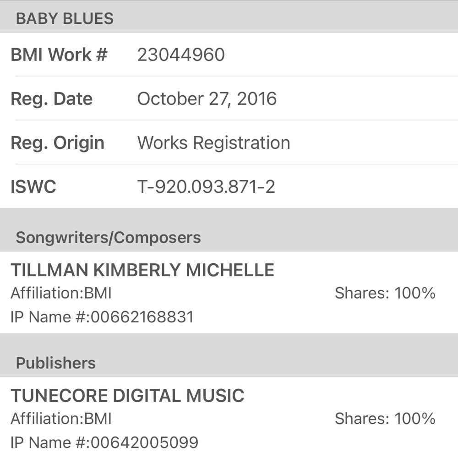The width and height of the screenshot is (458, 458).
Task: Open songwriter TILLMAN KIMBERLY MICHELLE
Action: 142,270
